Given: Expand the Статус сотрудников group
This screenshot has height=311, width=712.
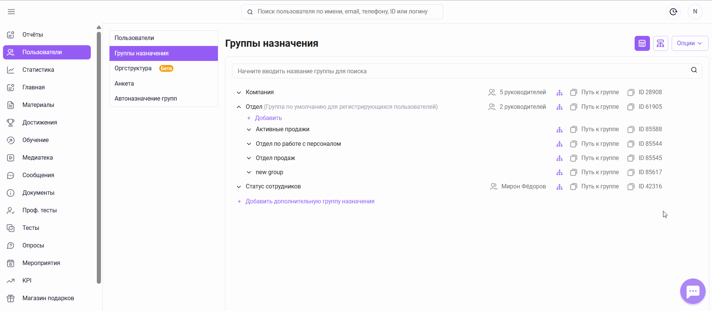Looking at the screenshot, I should (239, 187).
